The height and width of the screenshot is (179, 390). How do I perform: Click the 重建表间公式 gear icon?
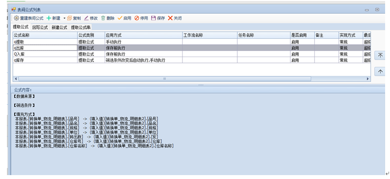pos(16,18)
